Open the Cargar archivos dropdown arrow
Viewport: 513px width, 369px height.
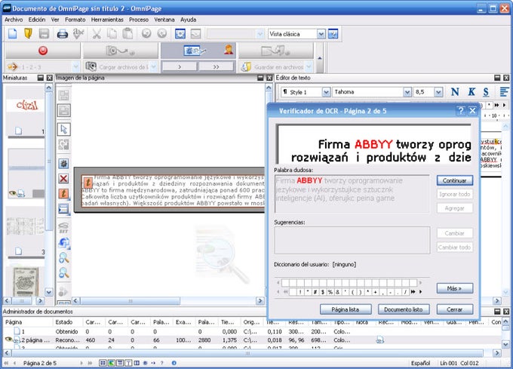(x=153, y=67)
